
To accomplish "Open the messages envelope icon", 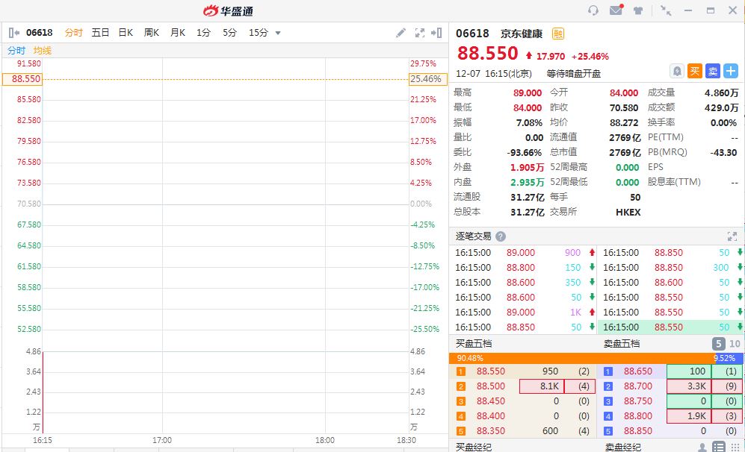I will pos(616,10).
